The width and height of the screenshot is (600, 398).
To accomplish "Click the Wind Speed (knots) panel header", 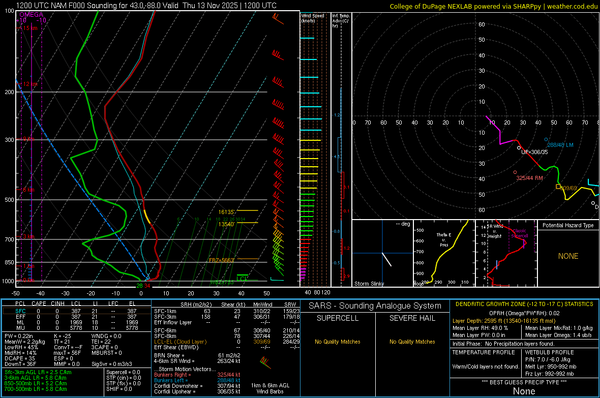I will point(313,18).
